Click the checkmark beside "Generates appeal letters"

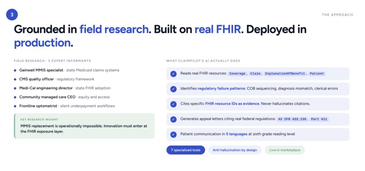coord(173,119)
